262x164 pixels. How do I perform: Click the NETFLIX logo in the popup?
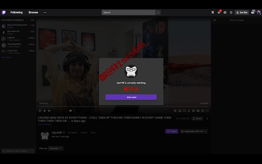point(131,89)
